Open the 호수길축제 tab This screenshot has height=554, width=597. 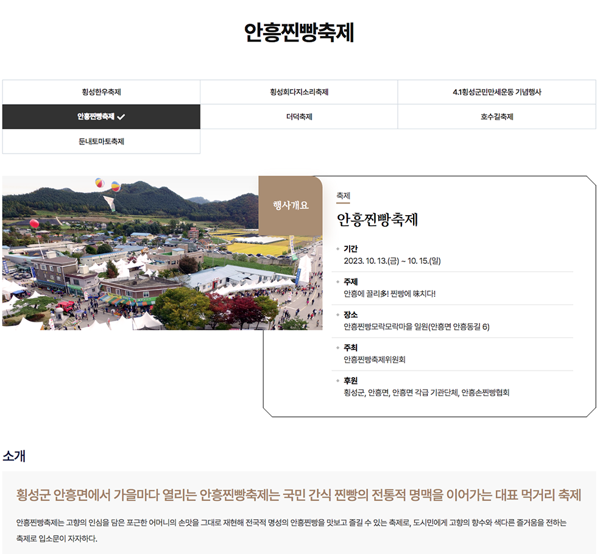(496, 116)
